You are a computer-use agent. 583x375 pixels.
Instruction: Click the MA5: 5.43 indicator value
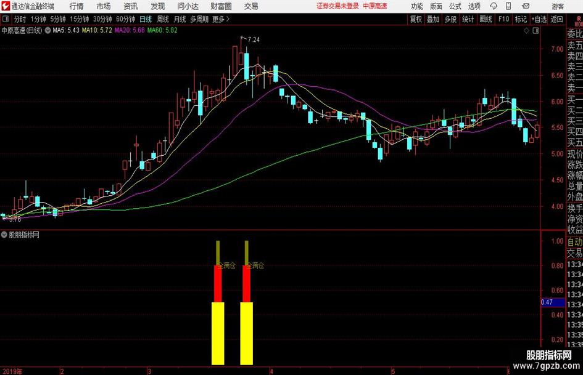(x=66, y=30)
